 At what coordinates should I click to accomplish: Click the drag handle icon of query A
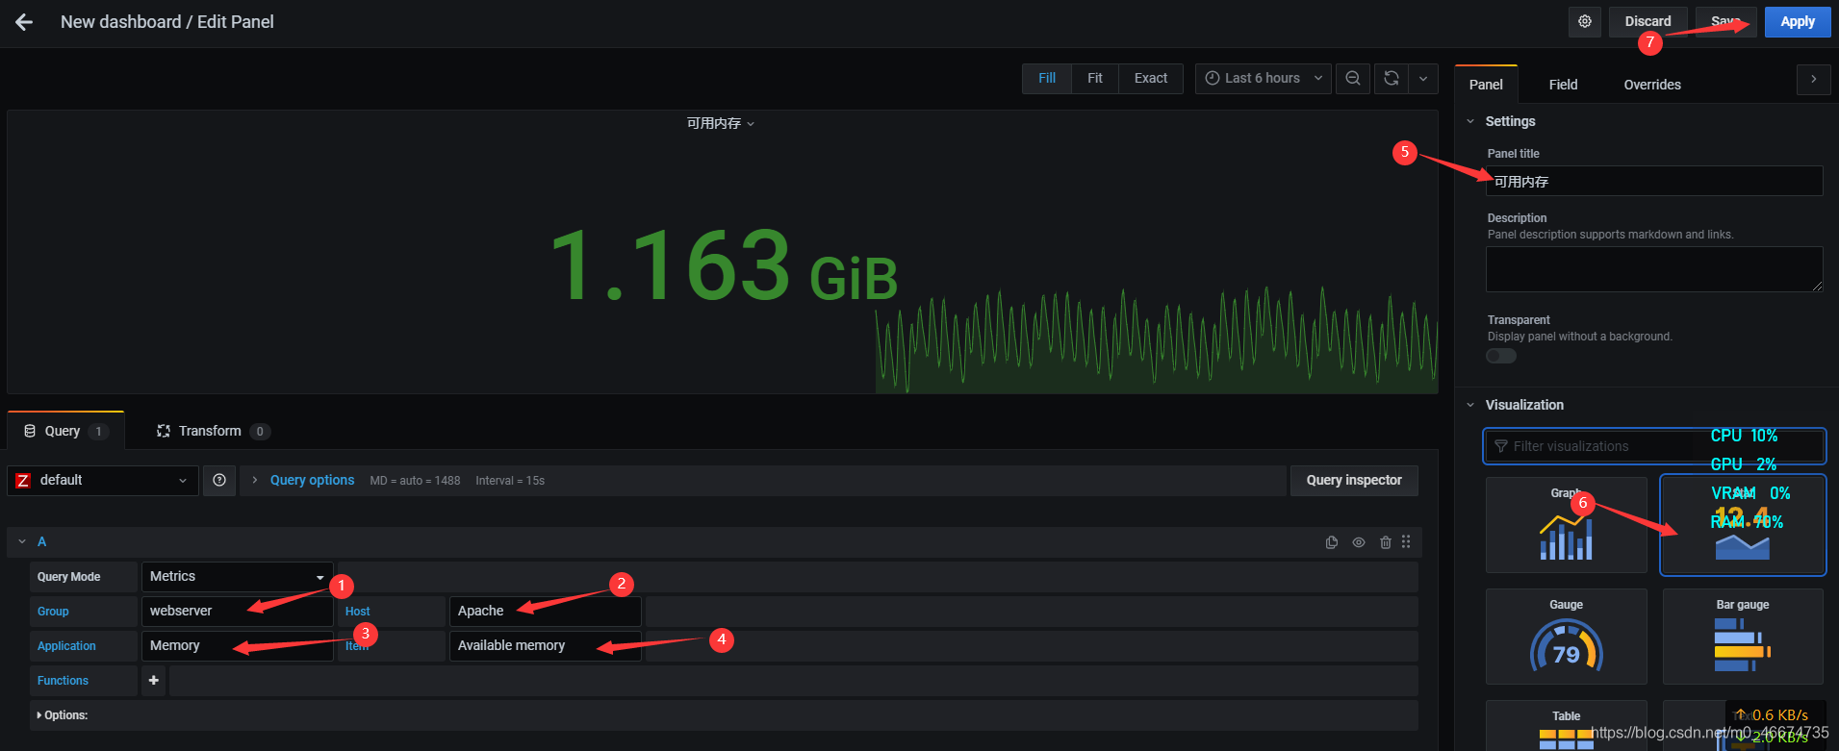click(x=1406, y=542)
